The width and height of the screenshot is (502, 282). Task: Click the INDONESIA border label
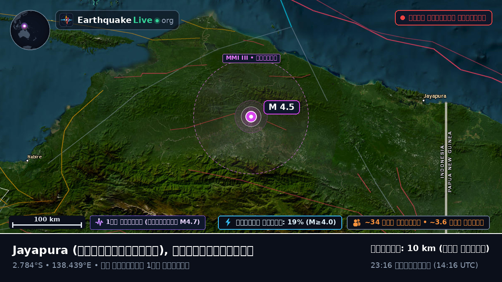click(442, 161)
